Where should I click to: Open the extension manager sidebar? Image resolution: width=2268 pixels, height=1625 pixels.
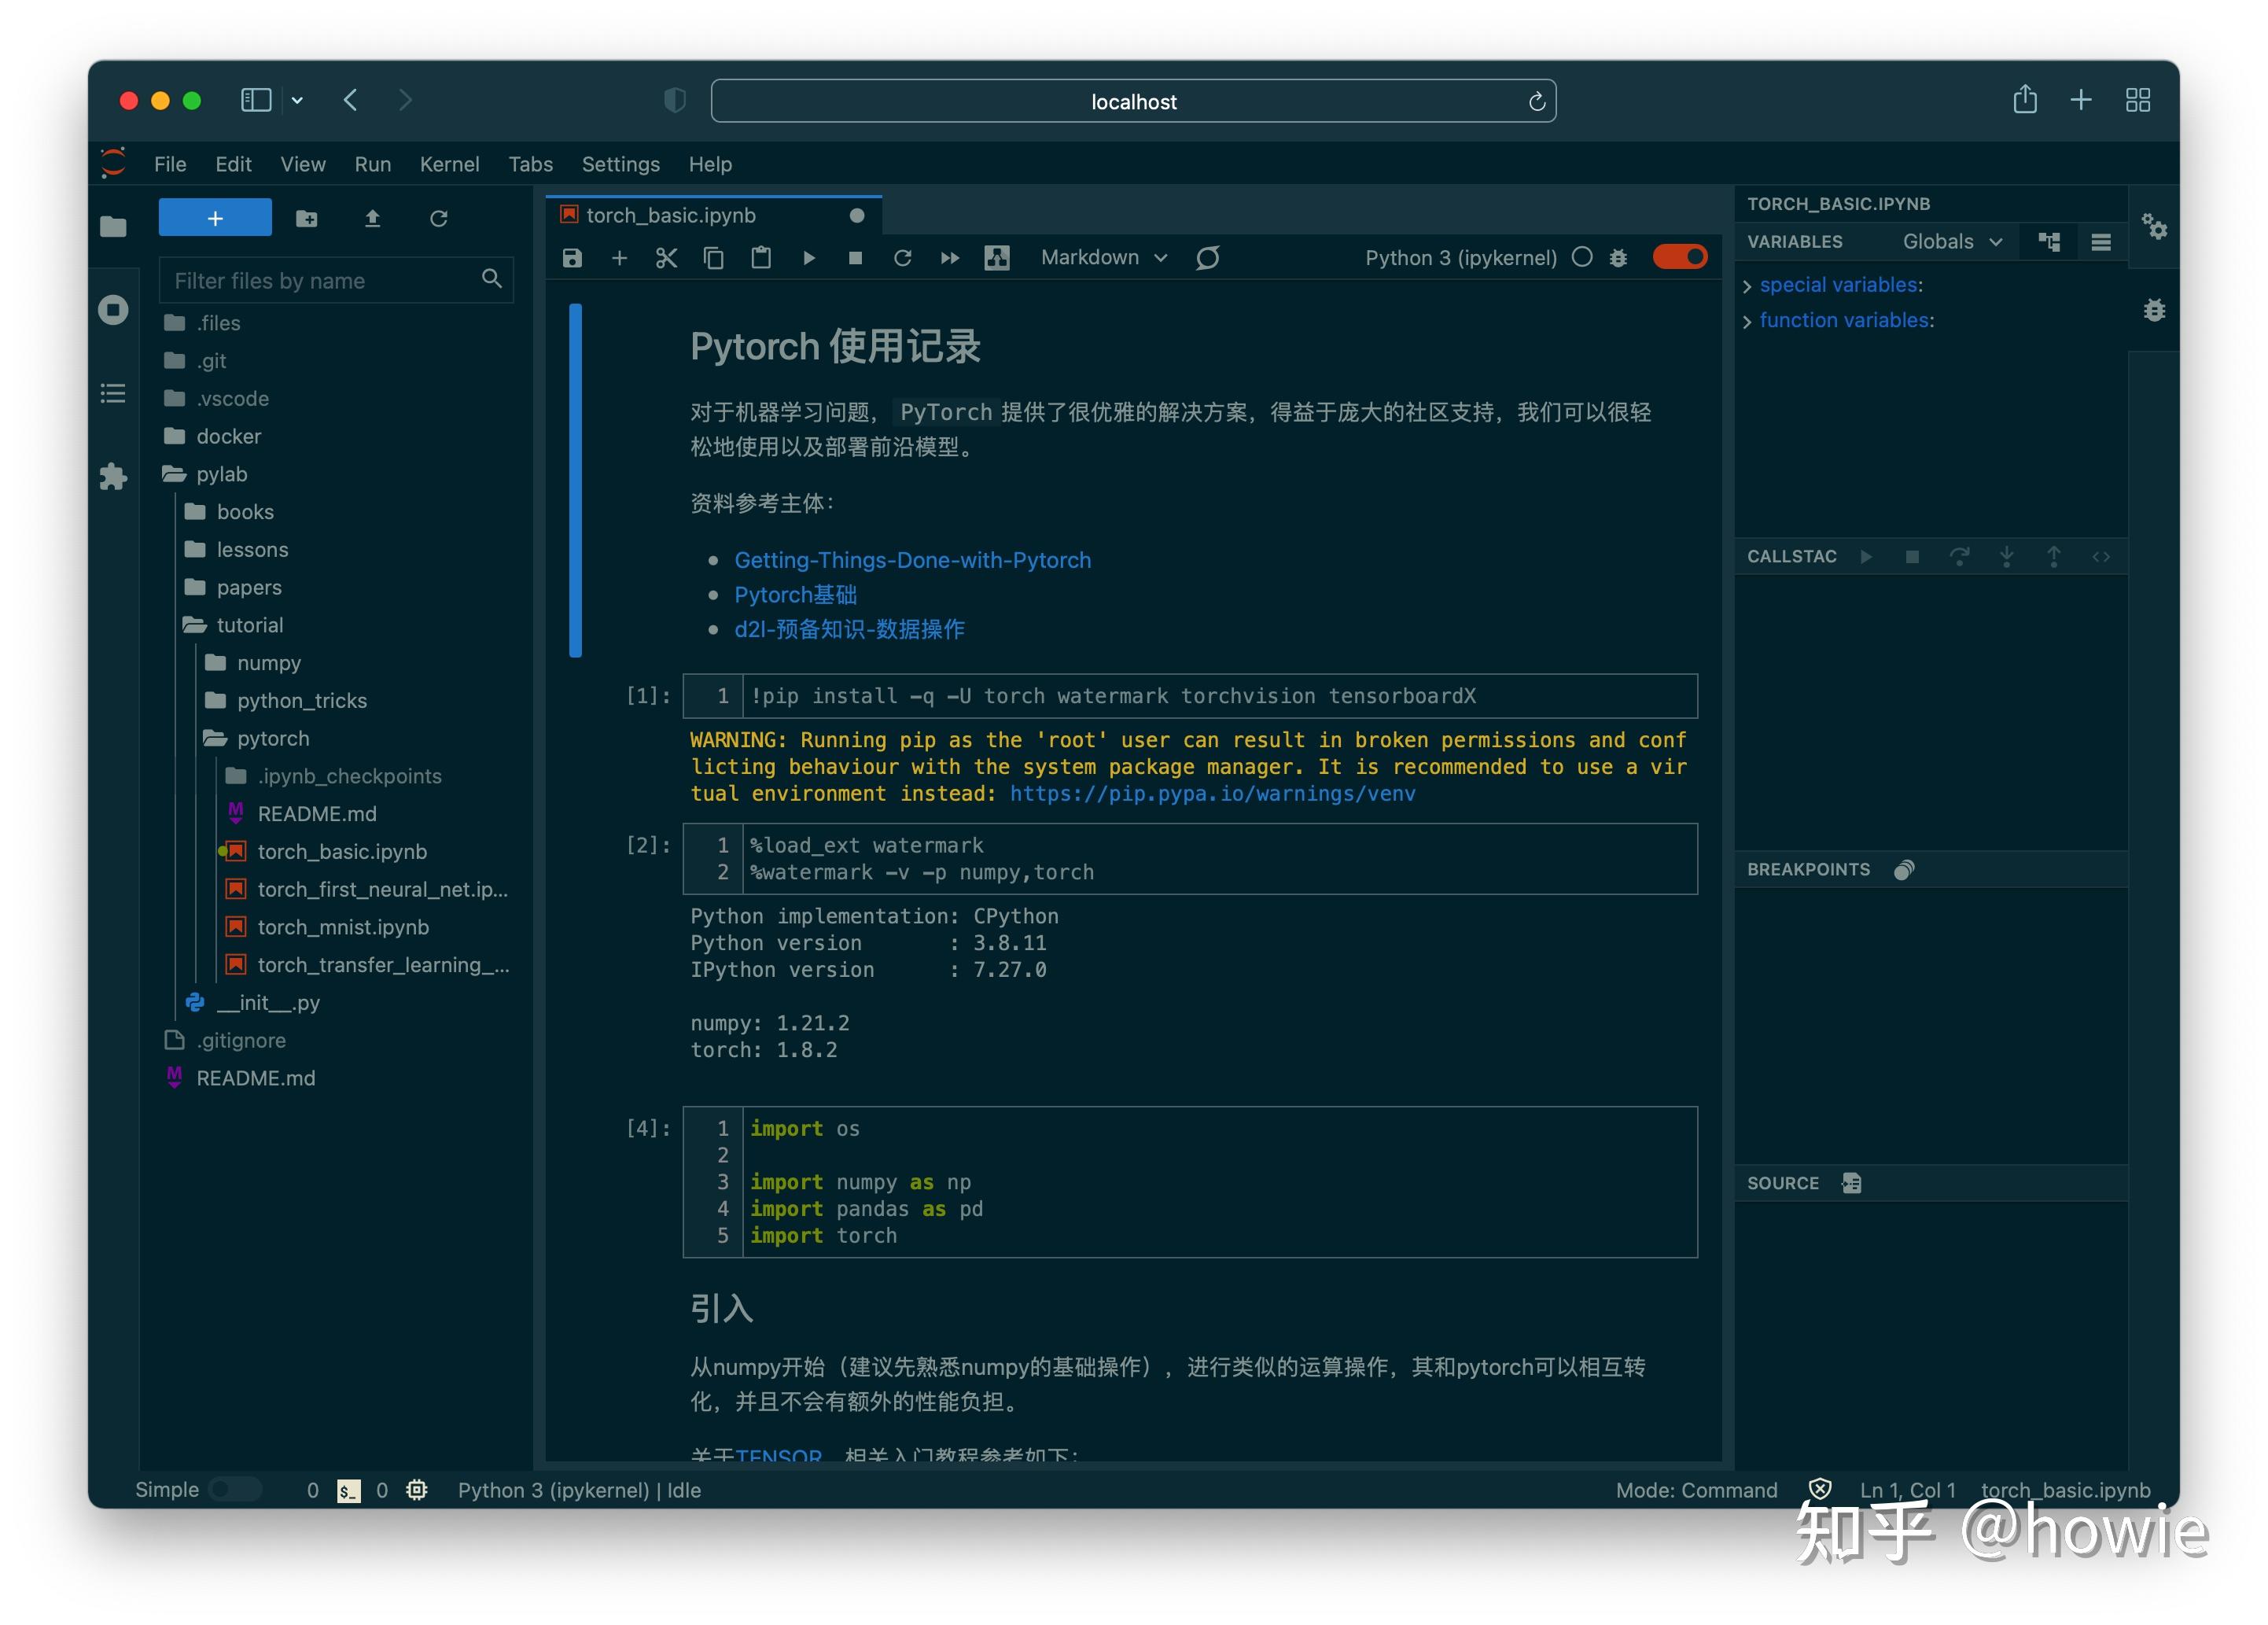[x=113, y=477]
